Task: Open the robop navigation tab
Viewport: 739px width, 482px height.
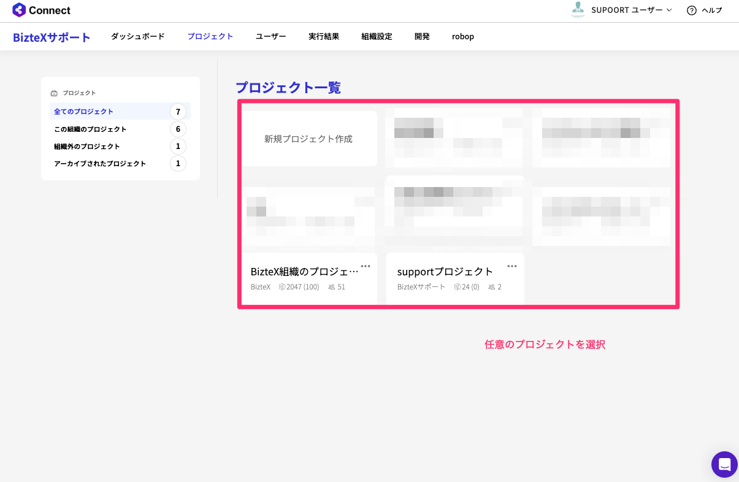Action: [463, 36]
